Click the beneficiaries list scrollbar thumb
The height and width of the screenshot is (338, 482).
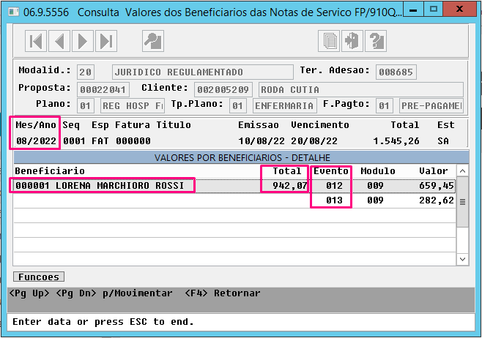[x=462, y=202]
